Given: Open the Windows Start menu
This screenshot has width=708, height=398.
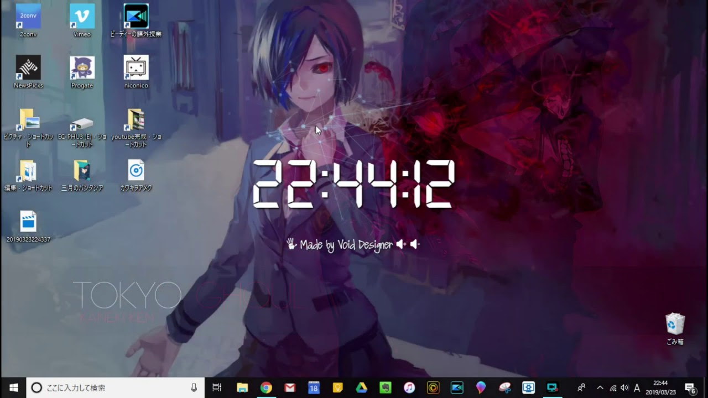Looking at the screenshot, I should [x=13, y=387].
